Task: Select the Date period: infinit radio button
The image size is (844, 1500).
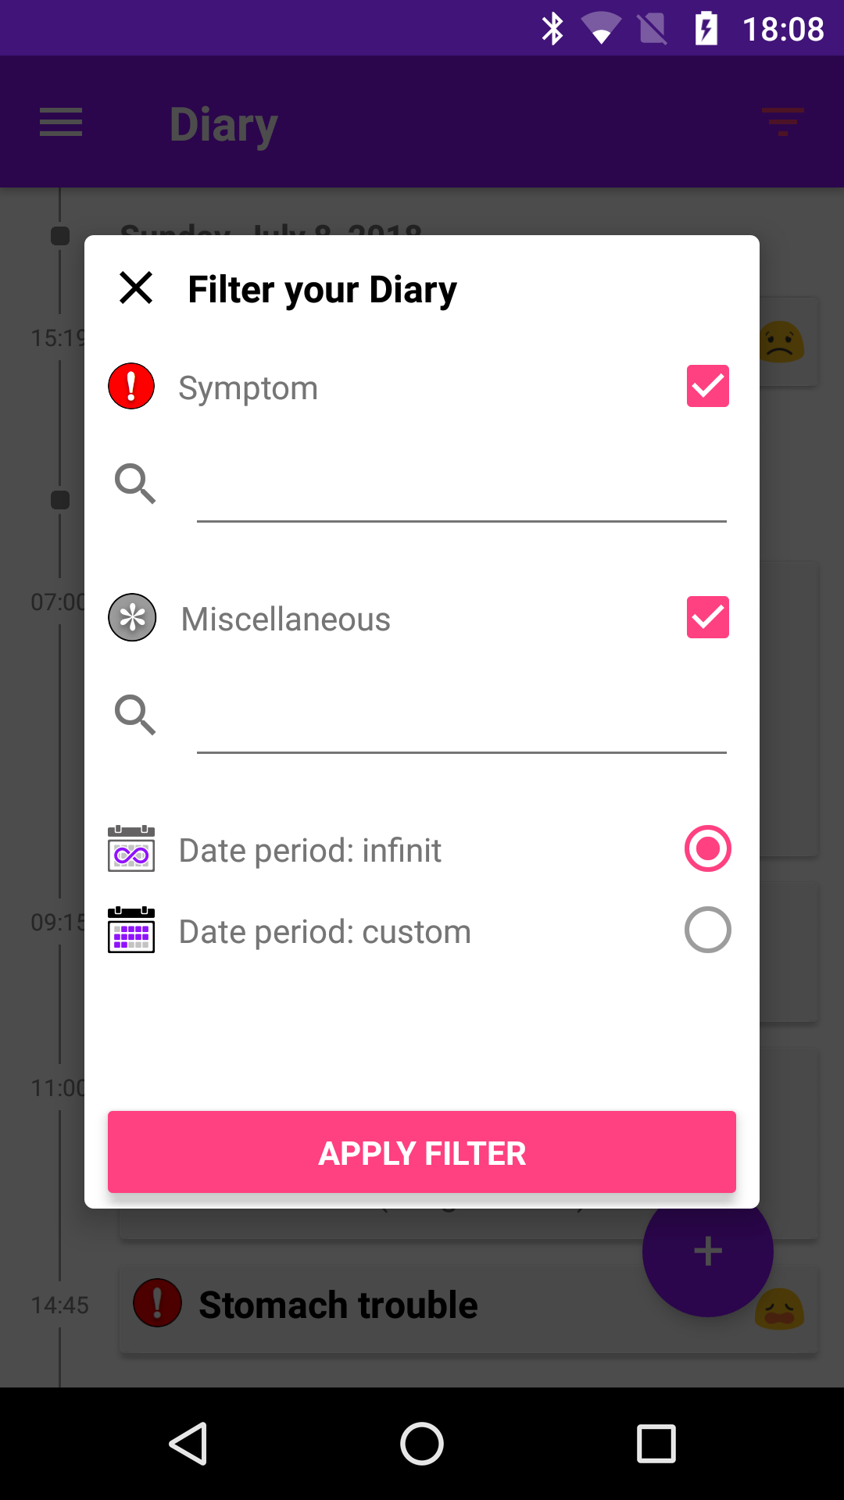Action: pos(707,848)
